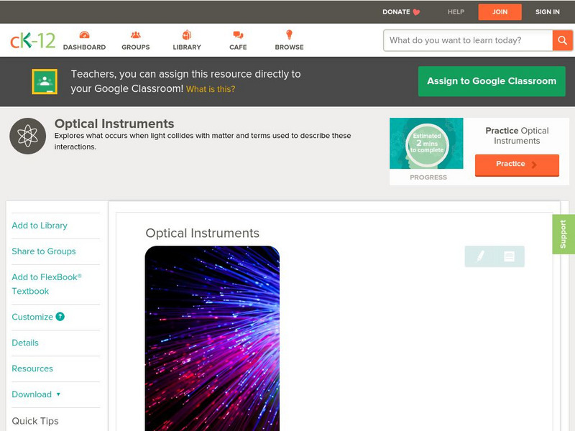Click the Customize help question mark

(x=60, y=317)
